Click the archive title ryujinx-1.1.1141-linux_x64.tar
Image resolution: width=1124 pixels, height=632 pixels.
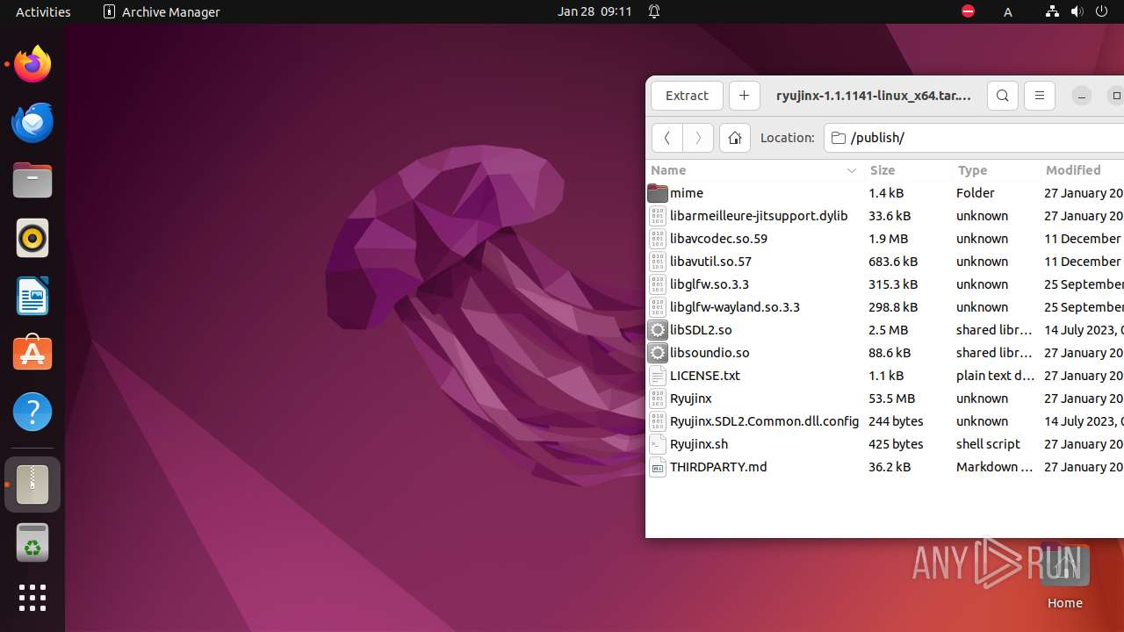874,96
